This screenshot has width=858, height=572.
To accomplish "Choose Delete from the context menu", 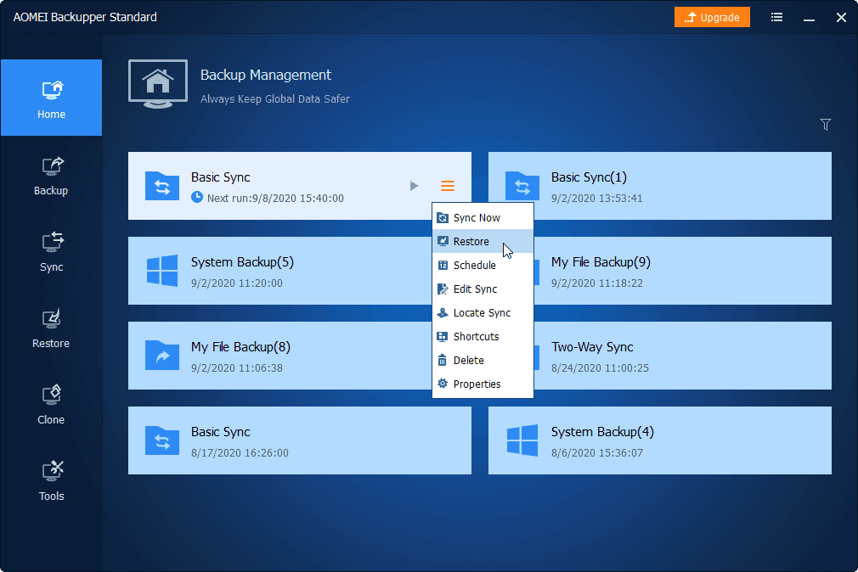I will click(483, 361).
